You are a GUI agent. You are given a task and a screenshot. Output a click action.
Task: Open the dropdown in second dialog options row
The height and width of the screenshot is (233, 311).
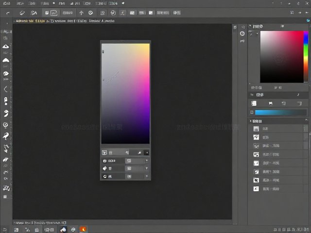(137, 168)
